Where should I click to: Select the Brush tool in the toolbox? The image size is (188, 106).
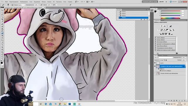[2, 26]
